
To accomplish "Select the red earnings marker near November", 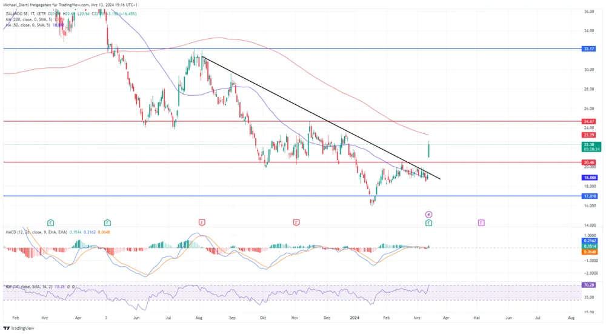I will point(296,223).
